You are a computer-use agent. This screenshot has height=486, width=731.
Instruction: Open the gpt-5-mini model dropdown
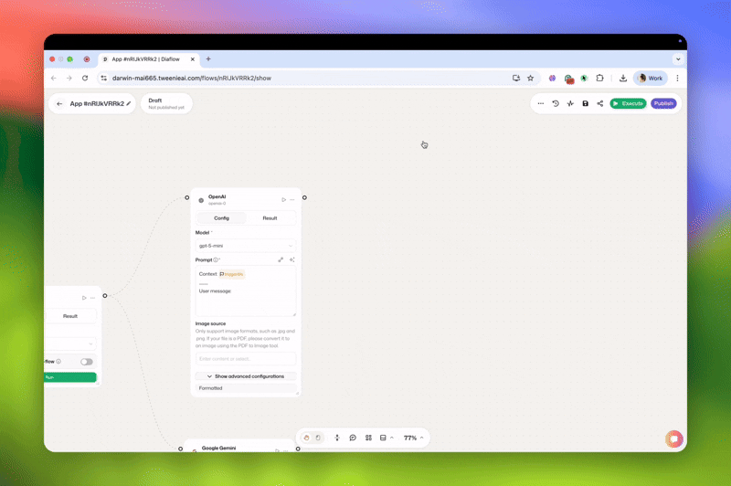click(x=246, y=246)
